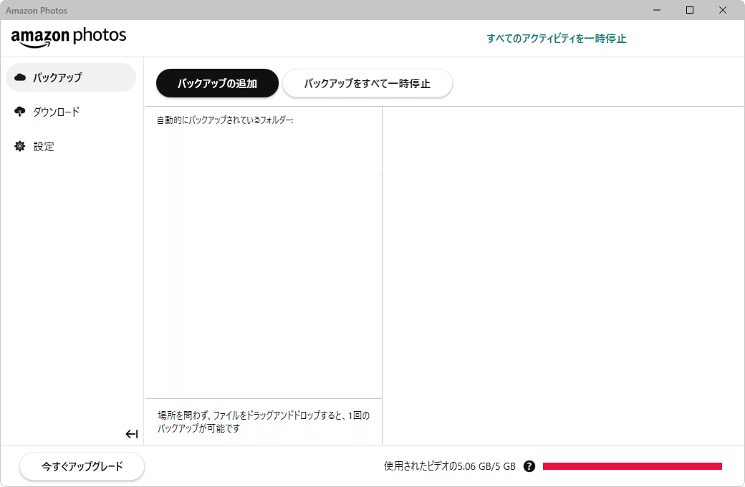Select the 今すぐアップグレード upgrade button

(x=81, y=466)
